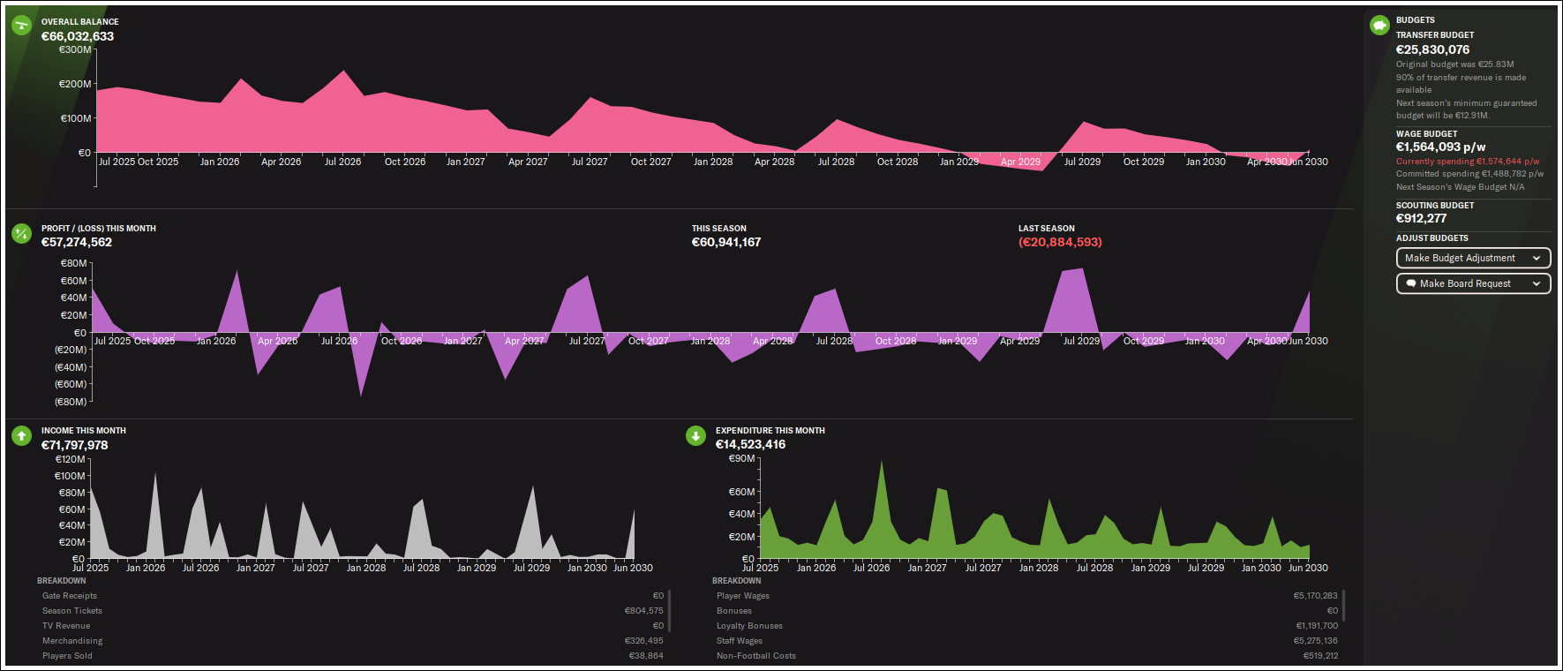Click the ADJUST BUDGETS heading
The height and width of the screenshot is (671, 1563).
coord(1432,238)
